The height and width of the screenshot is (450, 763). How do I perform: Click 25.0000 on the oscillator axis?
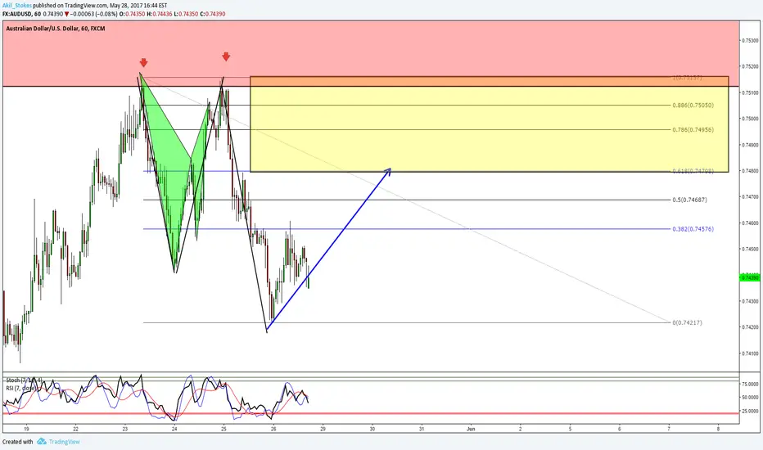750,411
